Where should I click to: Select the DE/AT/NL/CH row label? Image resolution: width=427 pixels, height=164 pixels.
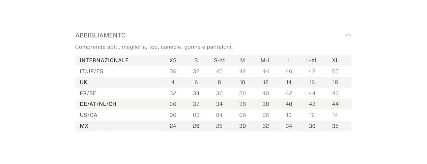coord(98,104)
